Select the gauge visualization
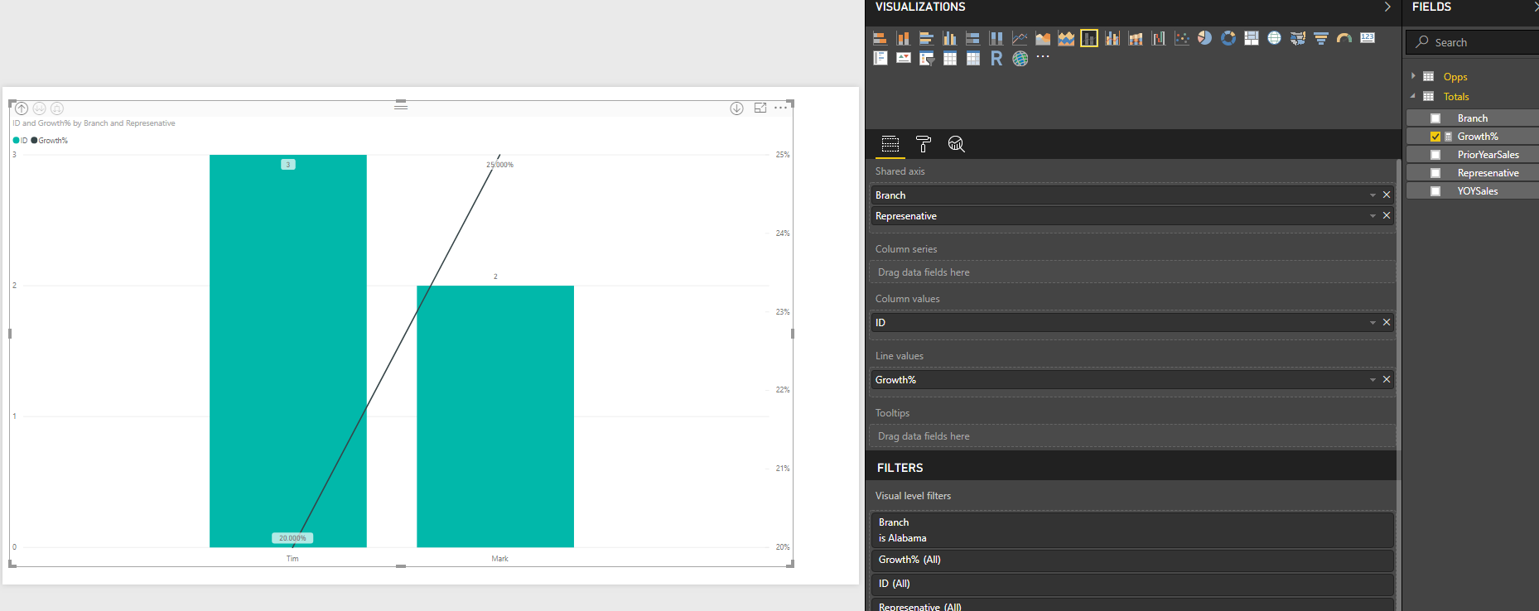 (x=1344, y=38)
